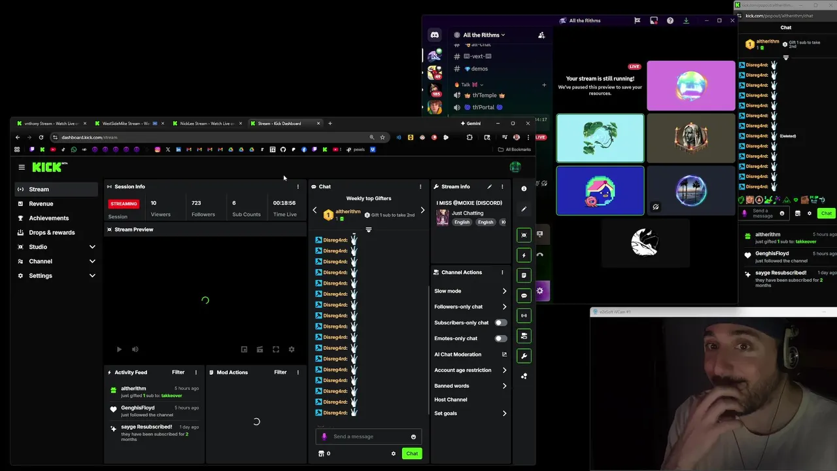The image size is (837, 471).
Task: Collapse the chat pinned gifters banner
Action: (369, 230)
